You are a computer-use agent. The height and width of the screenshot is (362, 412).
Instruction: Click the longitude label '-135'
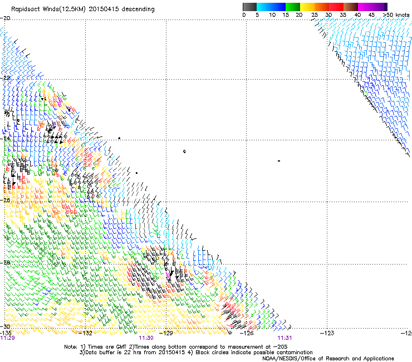tap(6, 333)
